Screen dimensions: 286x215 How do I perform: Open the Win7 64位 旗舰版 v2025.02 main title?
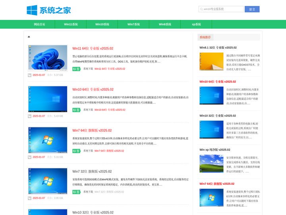tap(92, 130)
